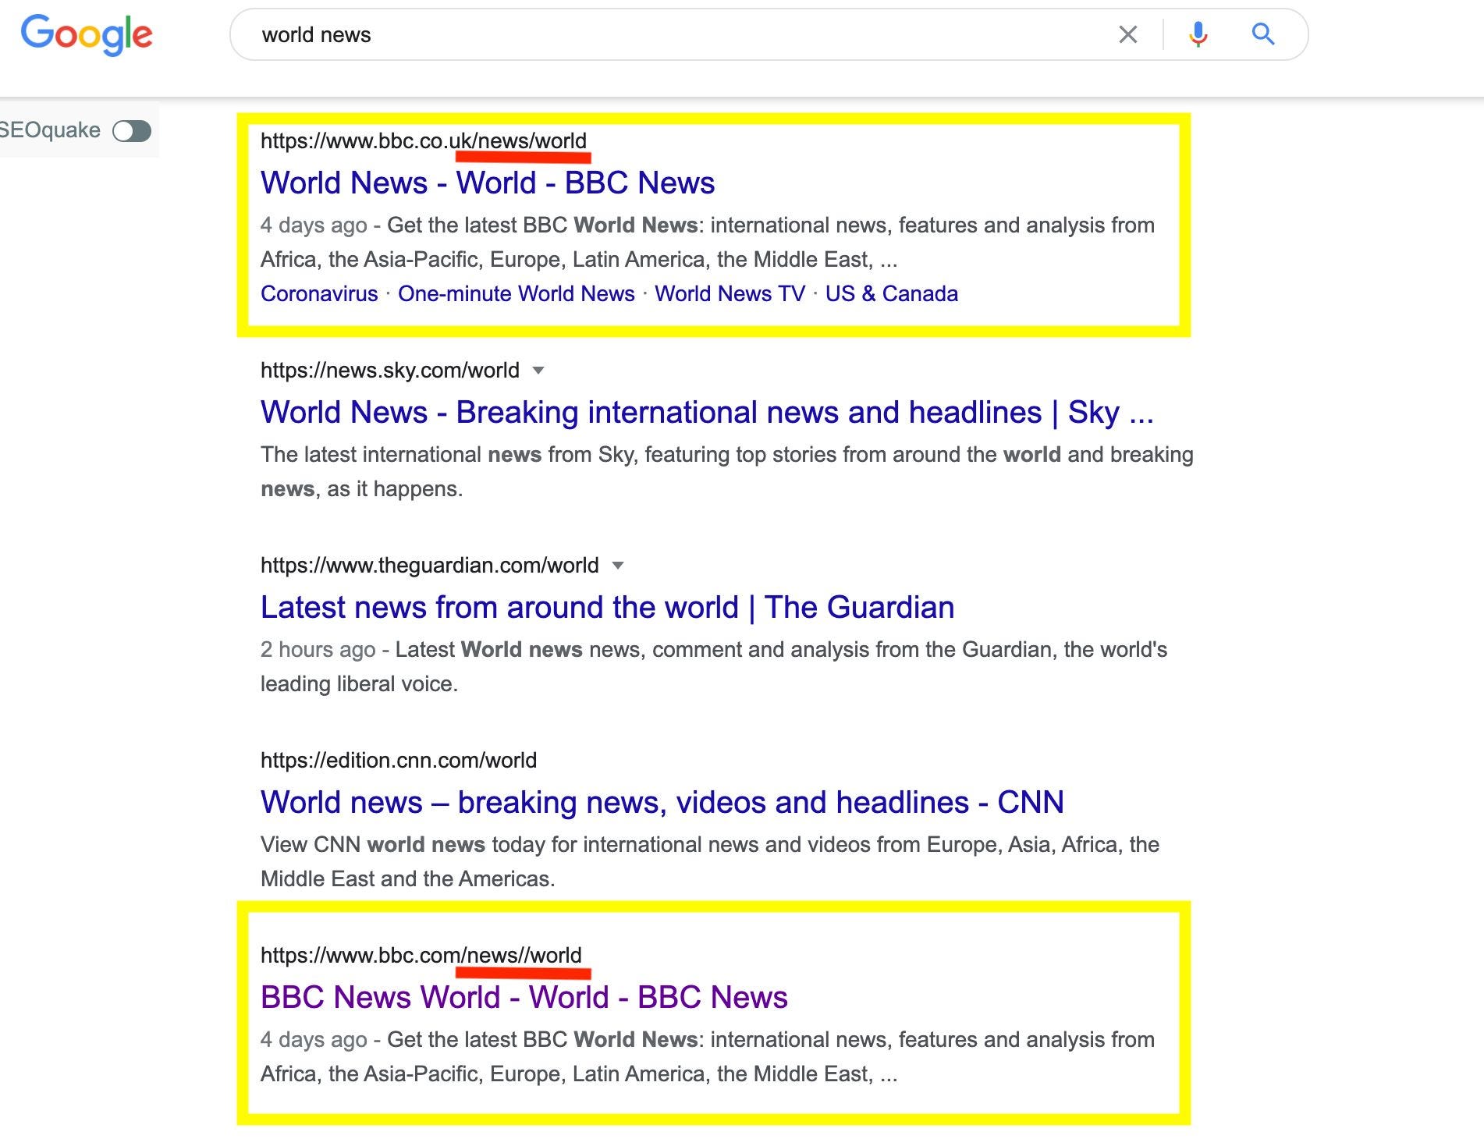
Task: Expand the dropdown arrow beside theguardian.com/world
Action: (618, 566)
